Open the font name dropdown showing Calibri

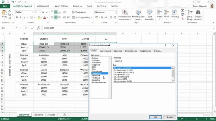32,12
